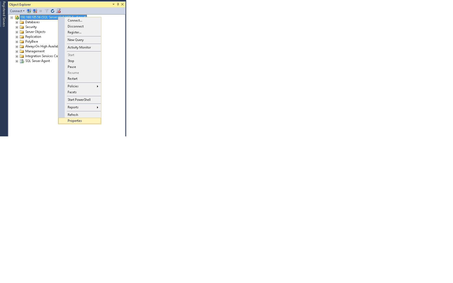Expand the Databases tree node

point(17,22)
